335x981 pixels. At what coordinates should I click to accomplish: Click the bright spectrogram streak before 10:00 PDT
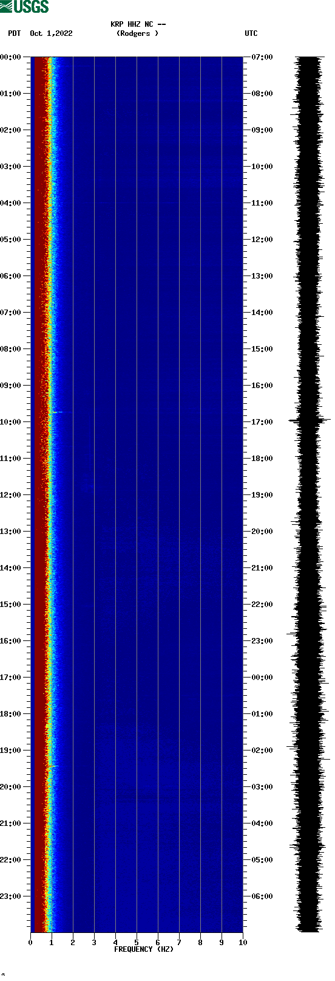pyautogui.click(x=56, y=412)
